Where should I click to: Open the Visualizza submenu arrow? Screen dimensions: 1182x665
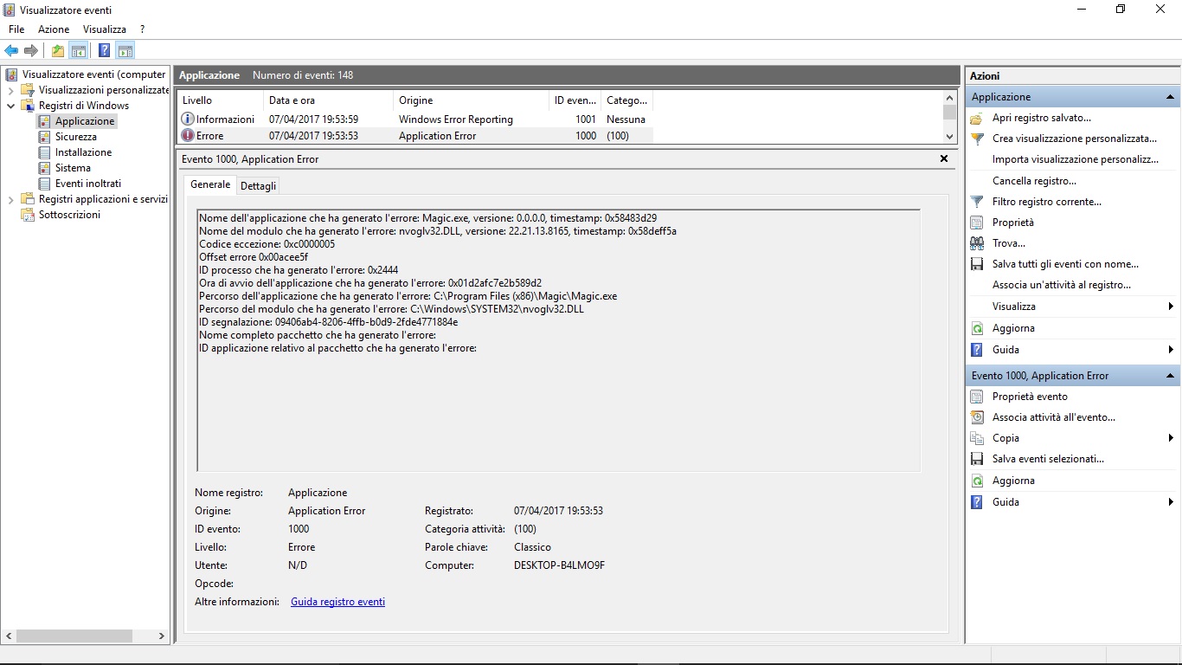click(x=1171, y=307)
